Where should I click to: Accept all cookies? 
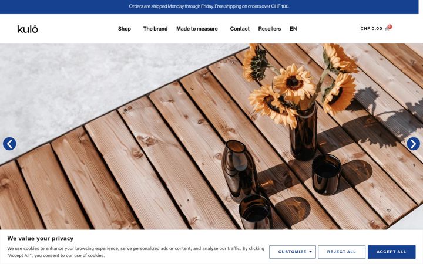click(x=391, y=252)
